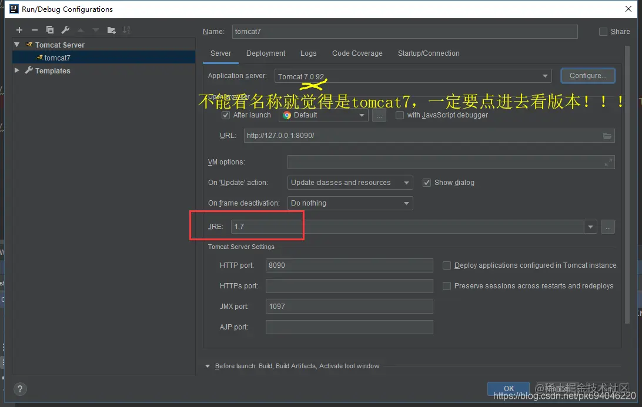The image size is (642, 407).
Task: Sort configurations alphabetically icon
Action: pos(126,30)
